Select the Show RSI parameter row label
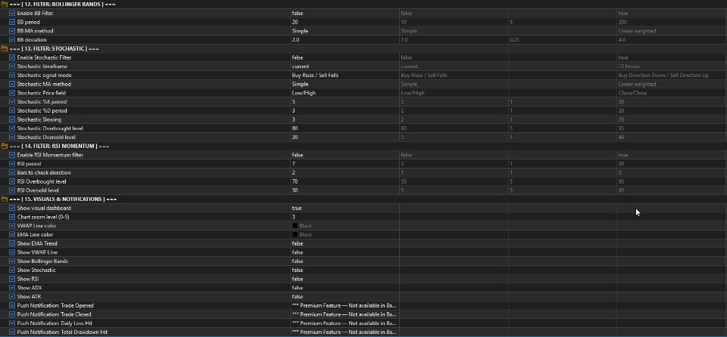This screenshot has height=337, width=727. click(28, 279)
